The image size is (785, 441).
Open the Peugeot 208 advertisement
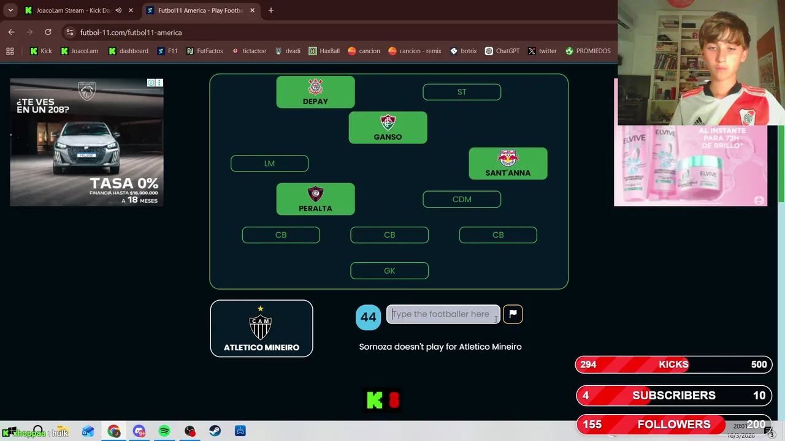86,141
